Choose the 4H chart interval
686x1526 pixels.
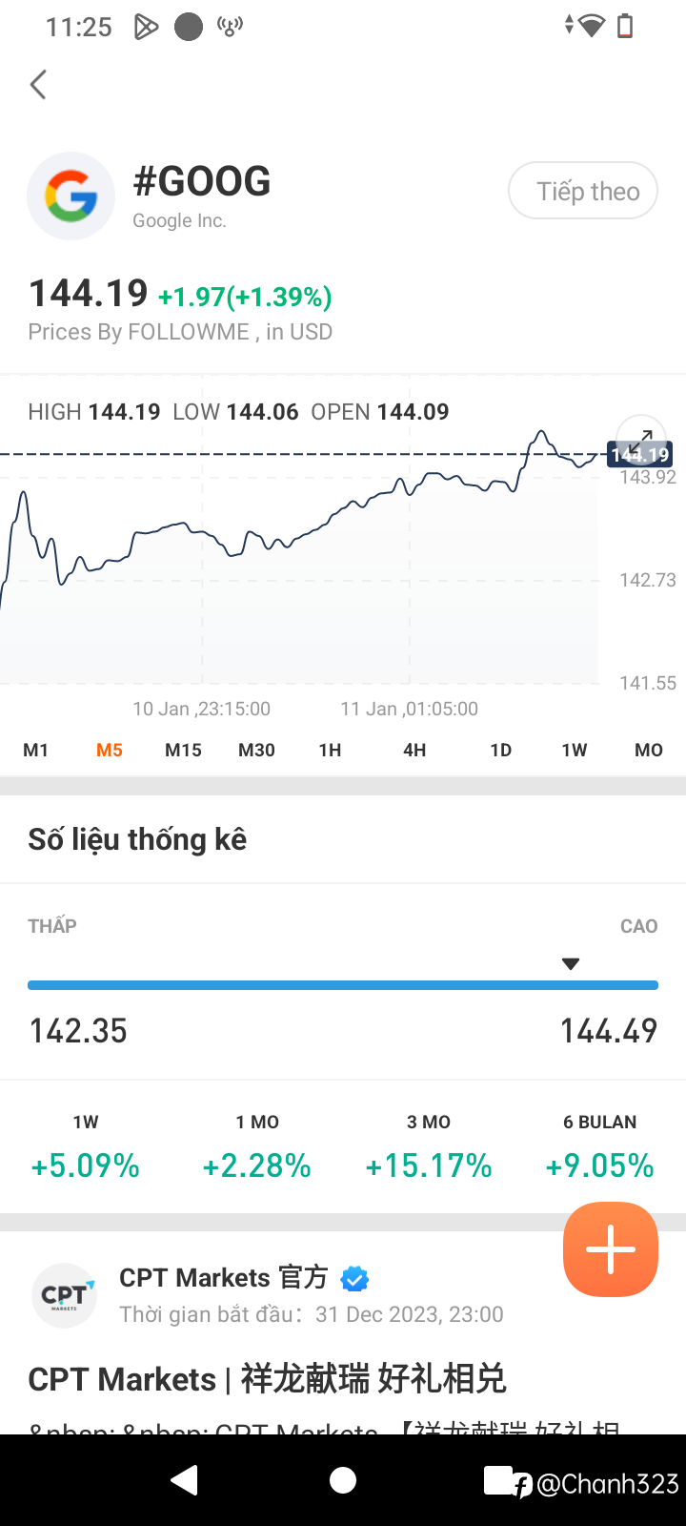(x=414, y=751)
